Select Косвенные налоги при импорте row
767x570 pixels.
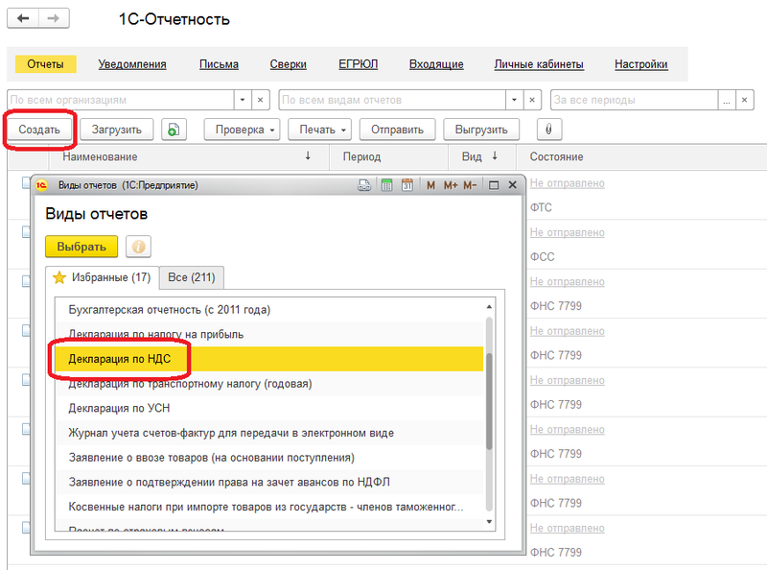[x=269, y=507]
